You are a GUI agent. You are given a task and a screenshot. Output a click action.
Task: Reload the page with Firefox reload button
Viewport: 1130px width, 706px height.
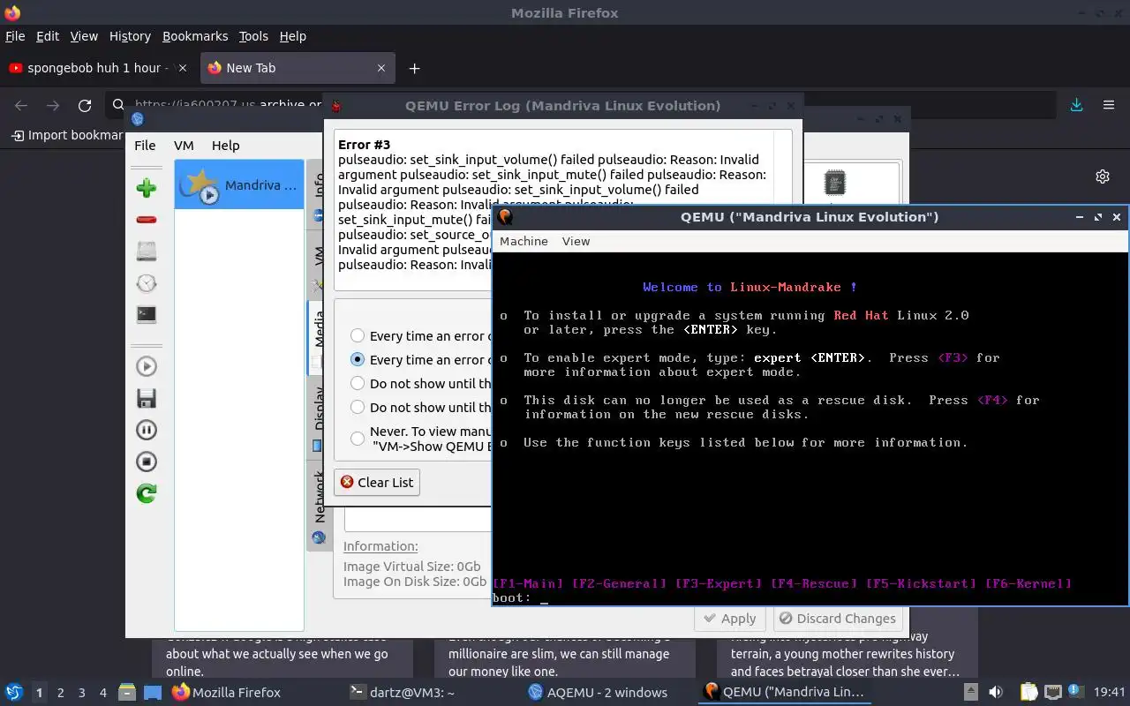point(85,105)
